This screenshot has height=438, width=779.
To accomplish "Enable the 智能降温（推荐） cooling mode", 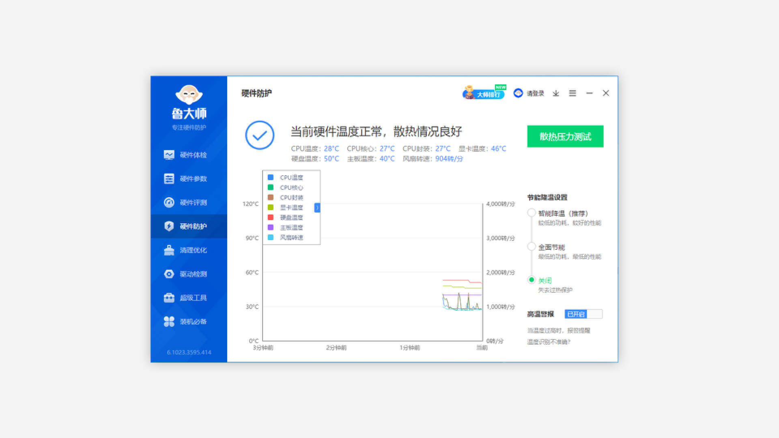I will coord(532,213).
